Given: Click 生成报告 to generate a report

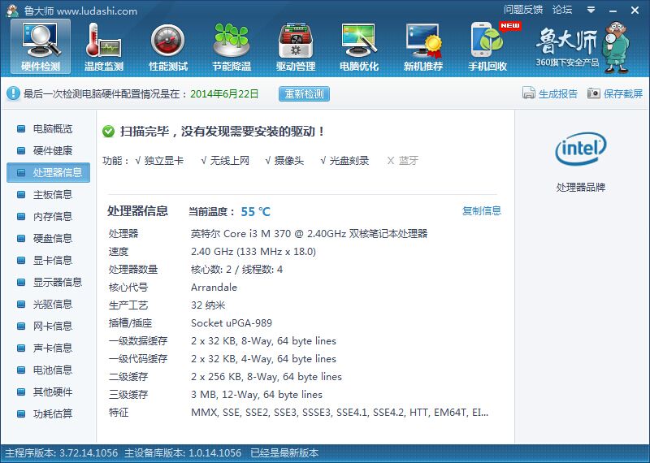Looking at the screenshot, I should pos(550,94).
